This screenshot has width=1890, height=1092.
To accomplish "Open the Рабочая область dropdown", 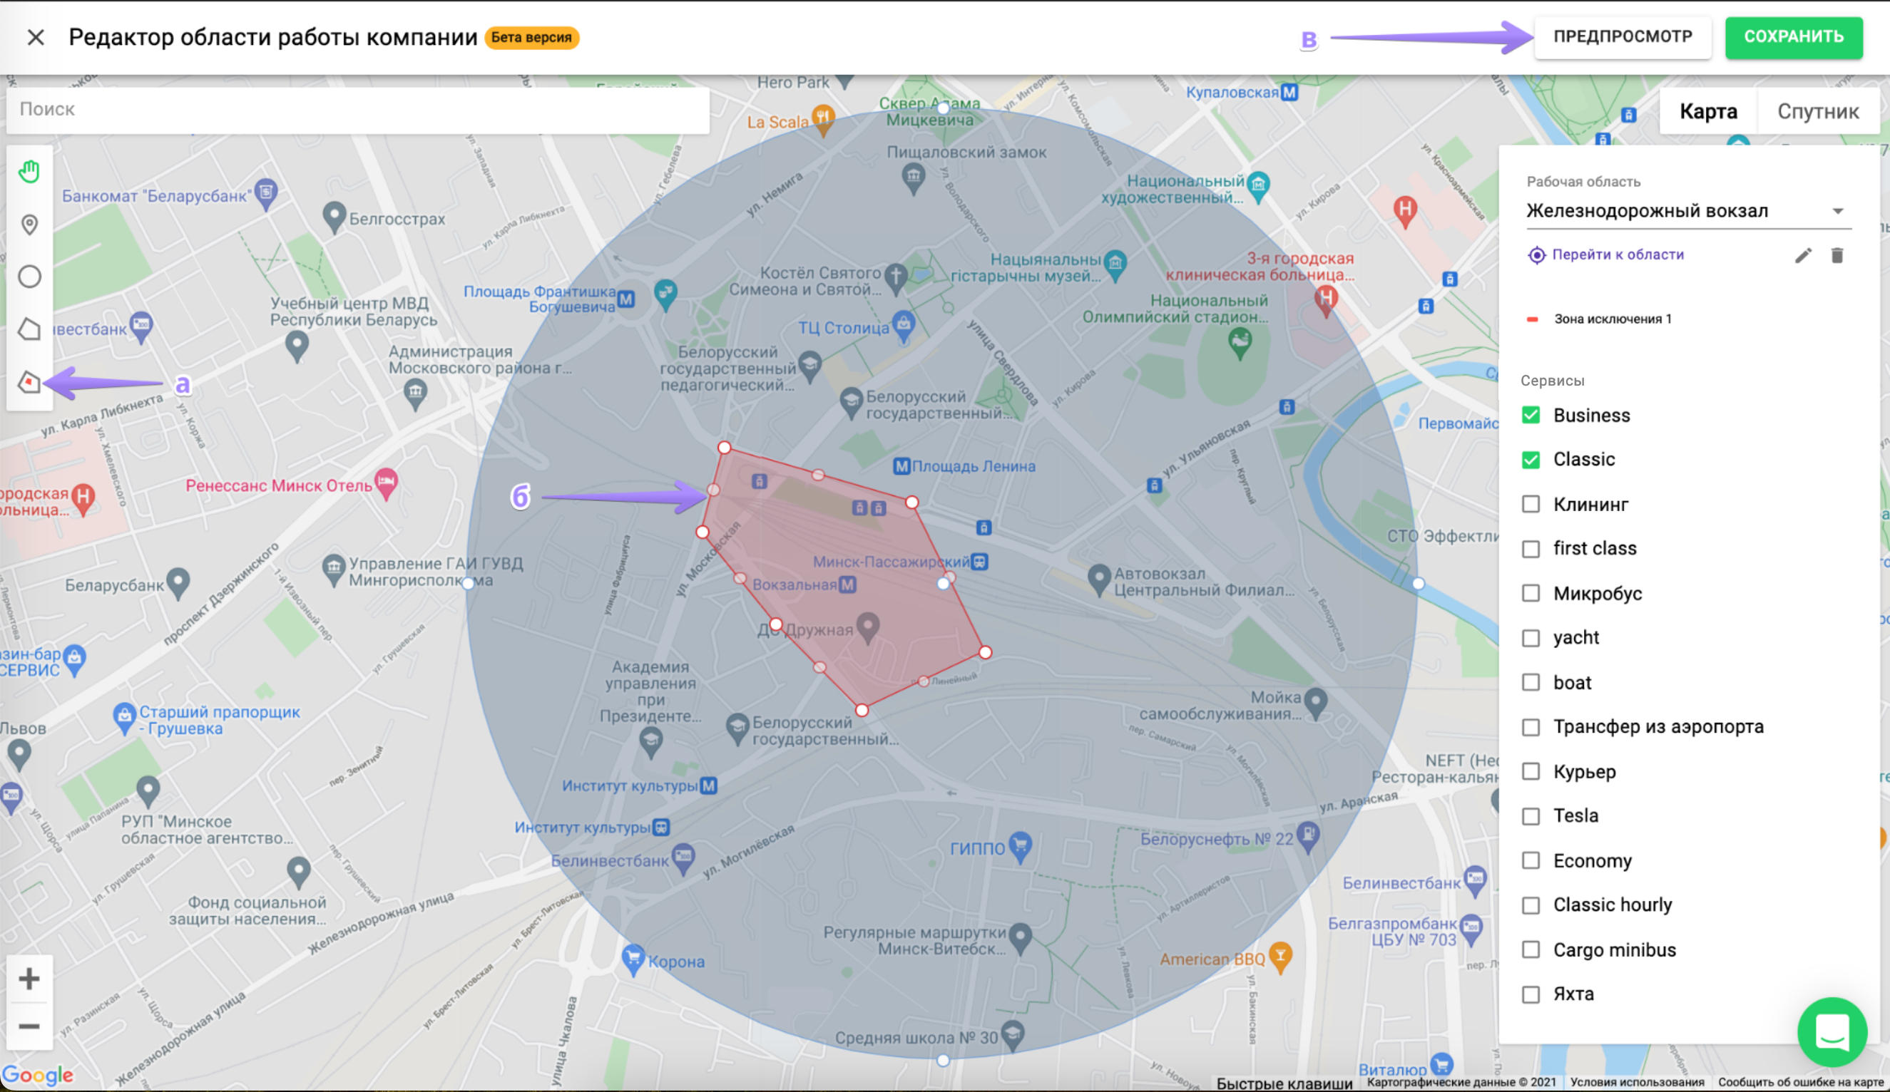I will (x=1687, y=212).
